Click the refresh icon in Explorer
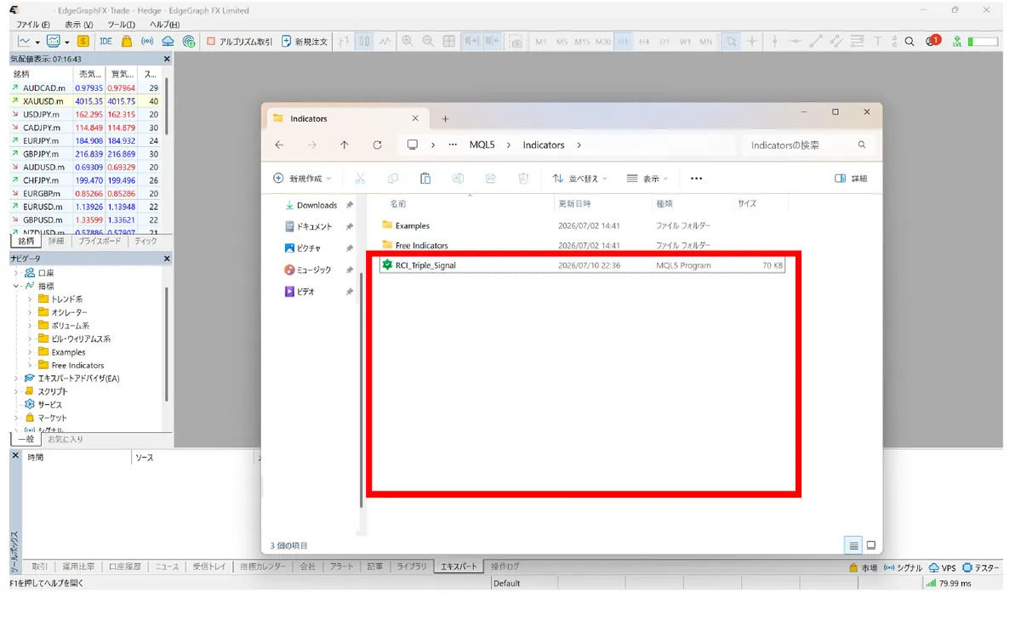Image resolution: width=1021 pixels, height=632 pixels. 378,145
